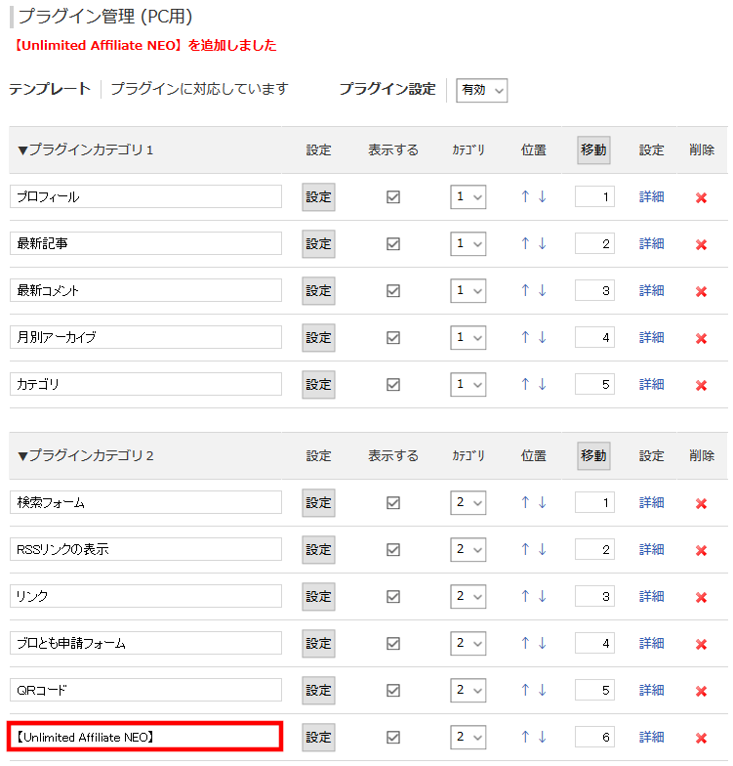The height and width of the screenshot is (766, 733).
Task: Open category dropdown for ブロとも申請フォーム
Action: tap(468, 643)
